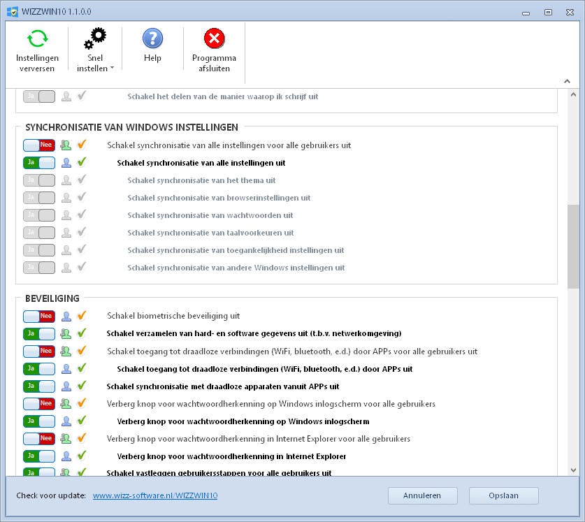The width and height of the screenshot is (585, 522).
Task: Toggle the Nee switch for synchronisatie voor alle gebruikers
Action: (x=38, y=145)
